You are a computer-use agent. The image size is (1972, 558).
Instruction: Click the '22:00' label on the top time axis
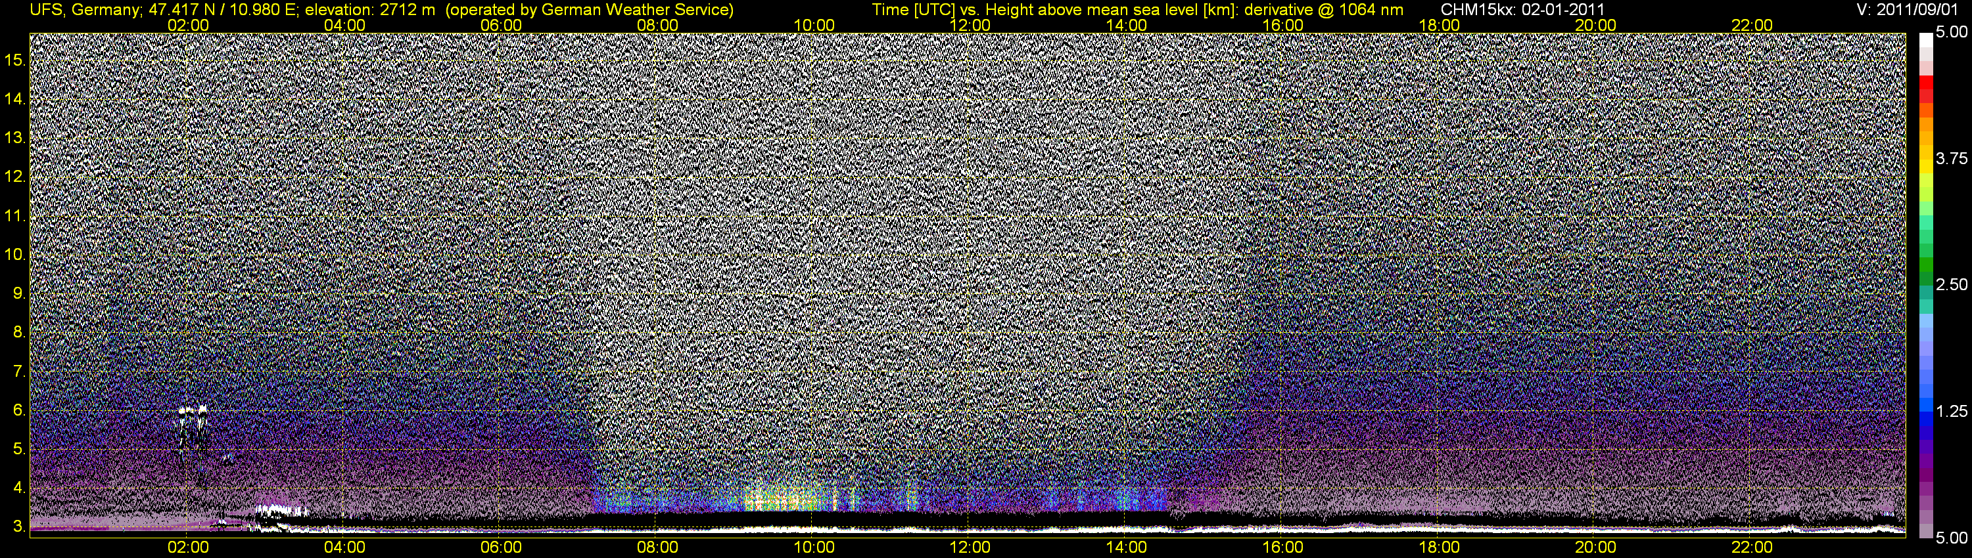(x=1752, y=25)
